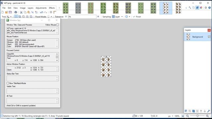Select the highlighted 427.png thumbnail
212x119 pixels.
click(166, 8)
